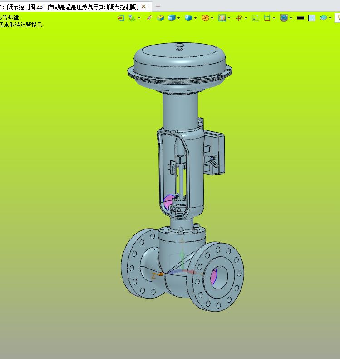Image resolution: width=340 pixels, height=359 pixels.
Task: Click the red pencil eraser icon
Action: pyautogui.click(x=149, y=18)
